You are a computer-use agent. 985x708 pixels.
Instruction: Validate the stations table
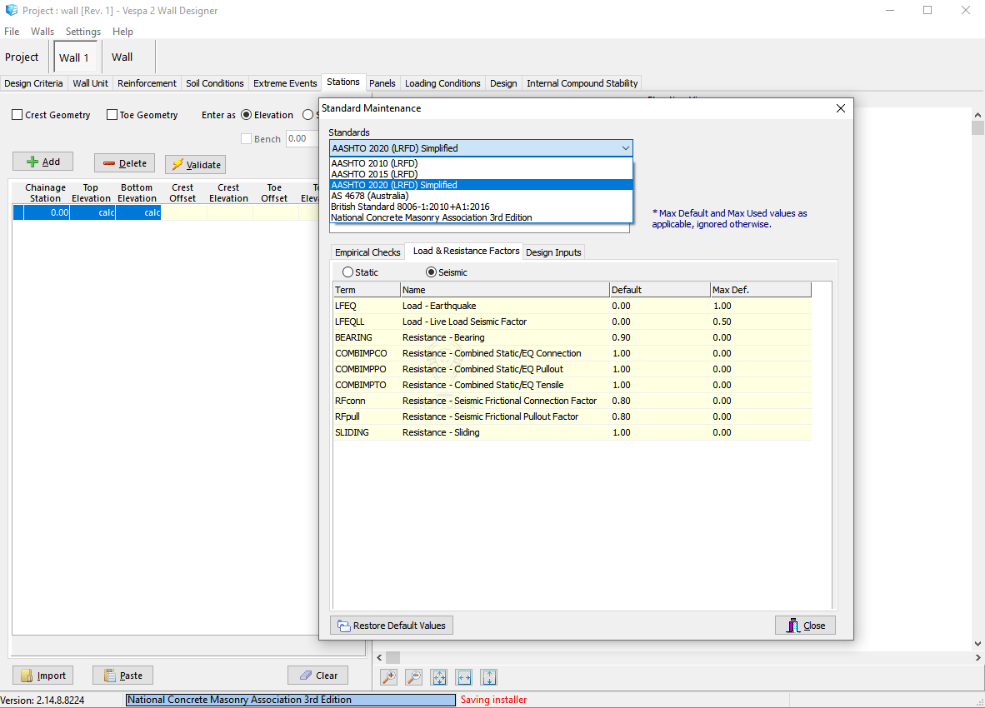click(x=195, y=164)
